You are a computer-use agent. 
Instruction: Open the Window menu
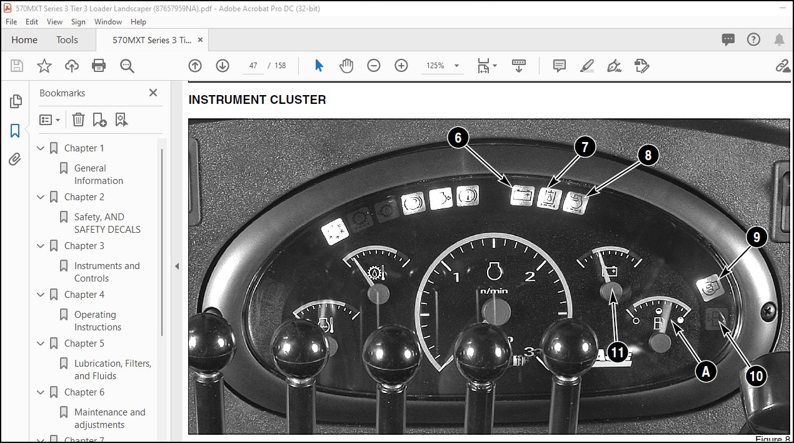click(x=108, y=22)
